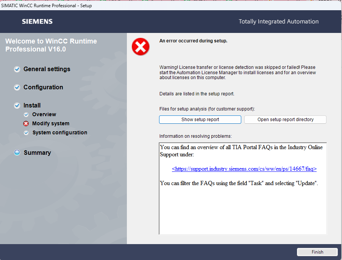Open the Show setup report button

[200, 120]
